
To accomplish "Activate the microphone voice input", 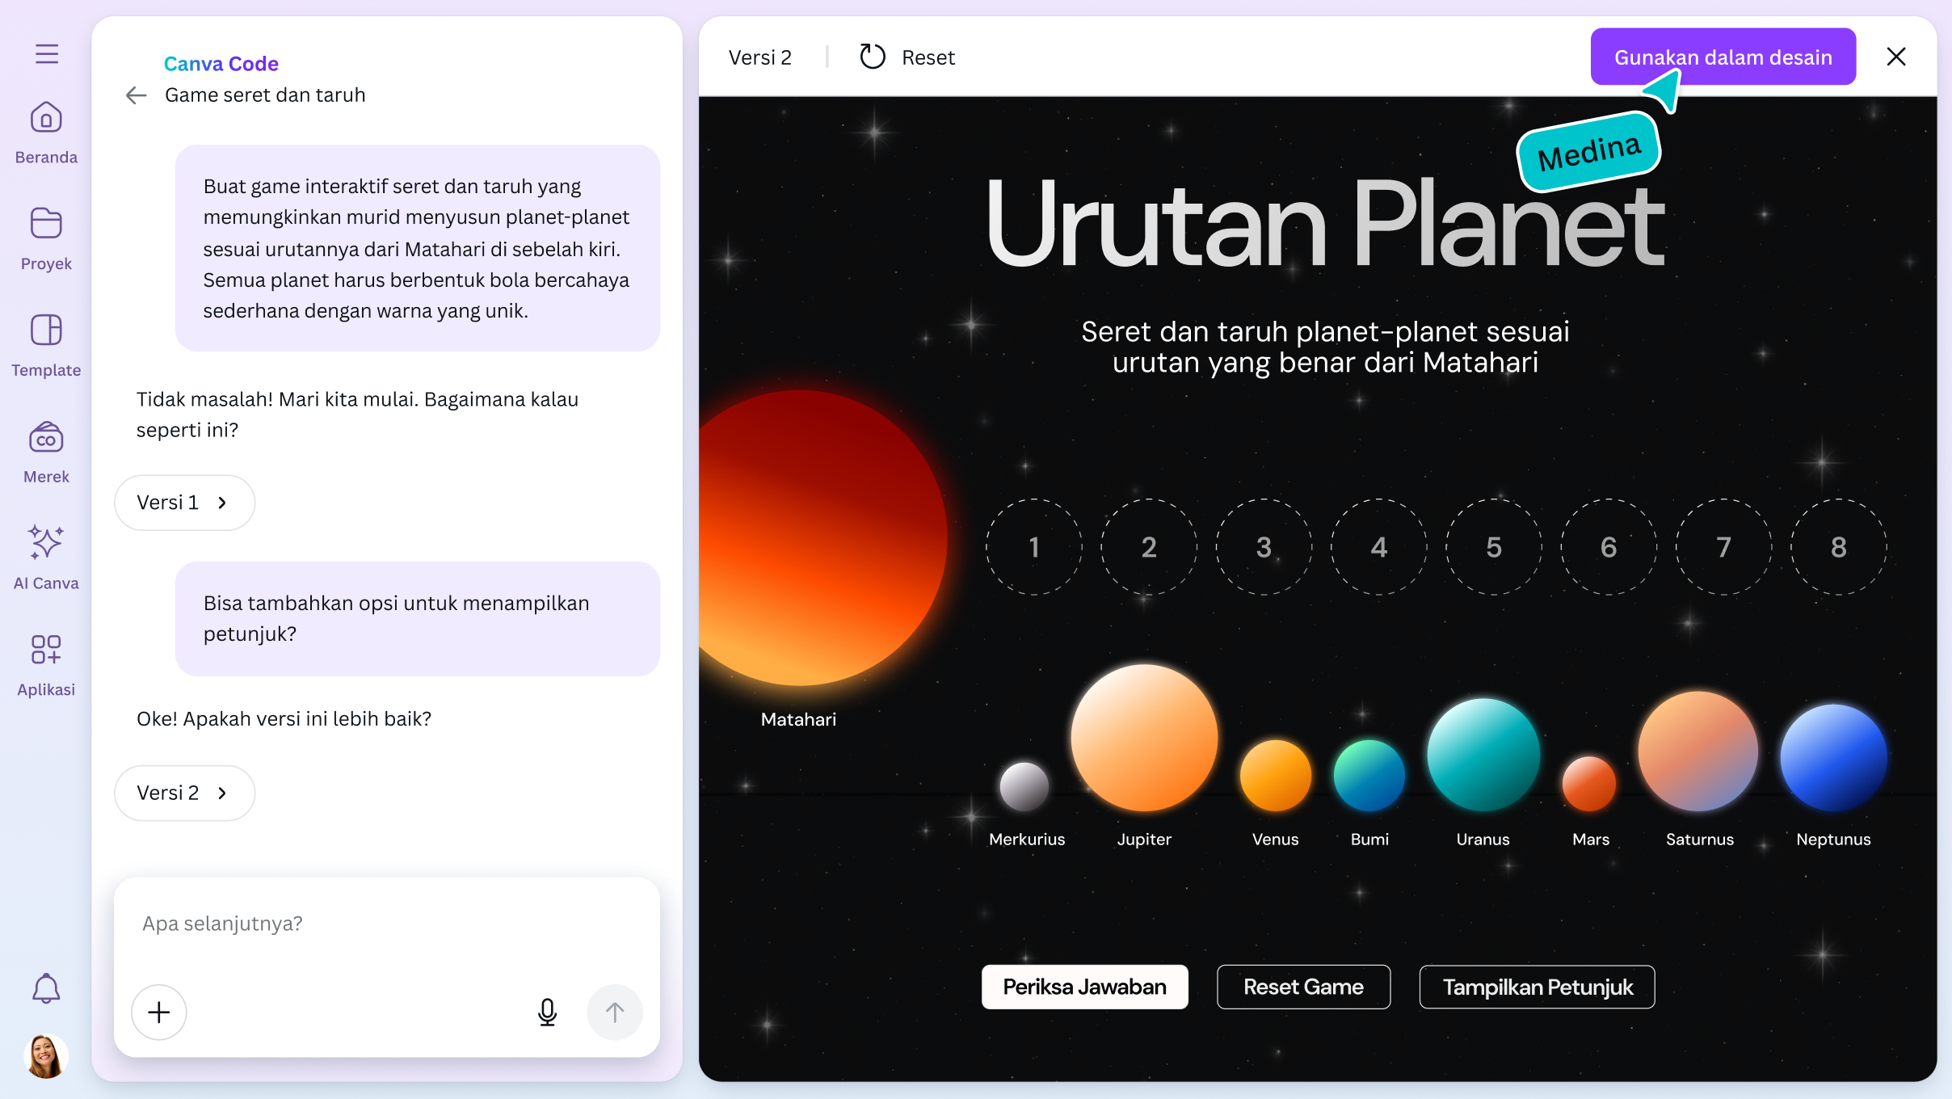I will tap(548, 1012).
